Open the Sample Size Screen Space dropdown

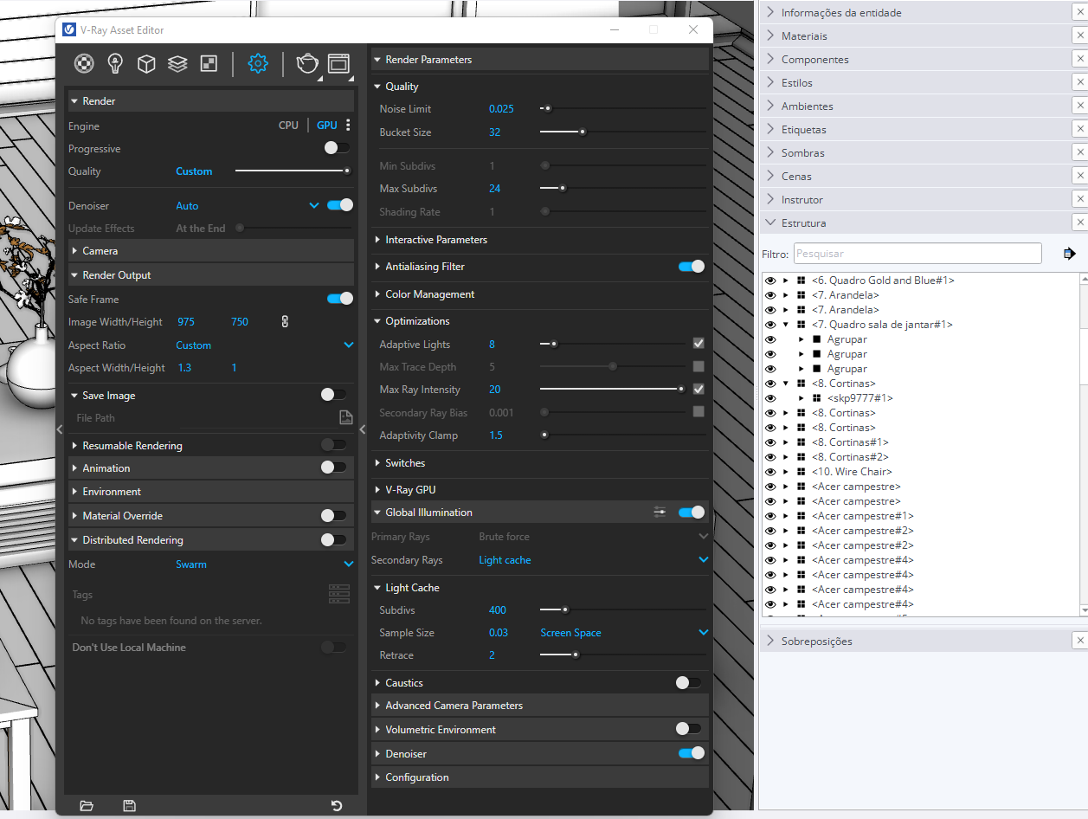704,633
